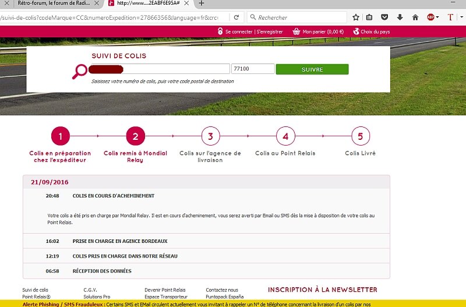Click the magnifying glass tracking icon

tap(80, 72)
